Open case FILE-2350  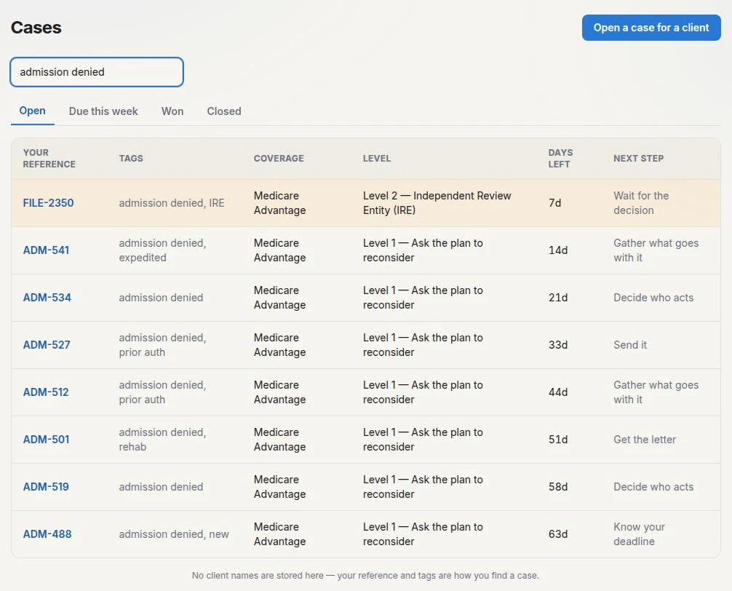click(48, 203)
